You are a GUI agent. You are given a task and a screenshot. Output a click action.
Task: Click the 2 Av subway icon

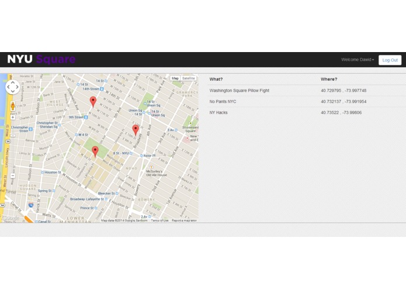tap(150, 216)
